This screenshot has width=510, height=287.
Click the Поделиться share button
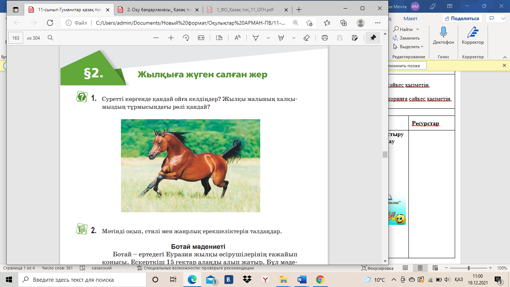(x=462, y=18)
